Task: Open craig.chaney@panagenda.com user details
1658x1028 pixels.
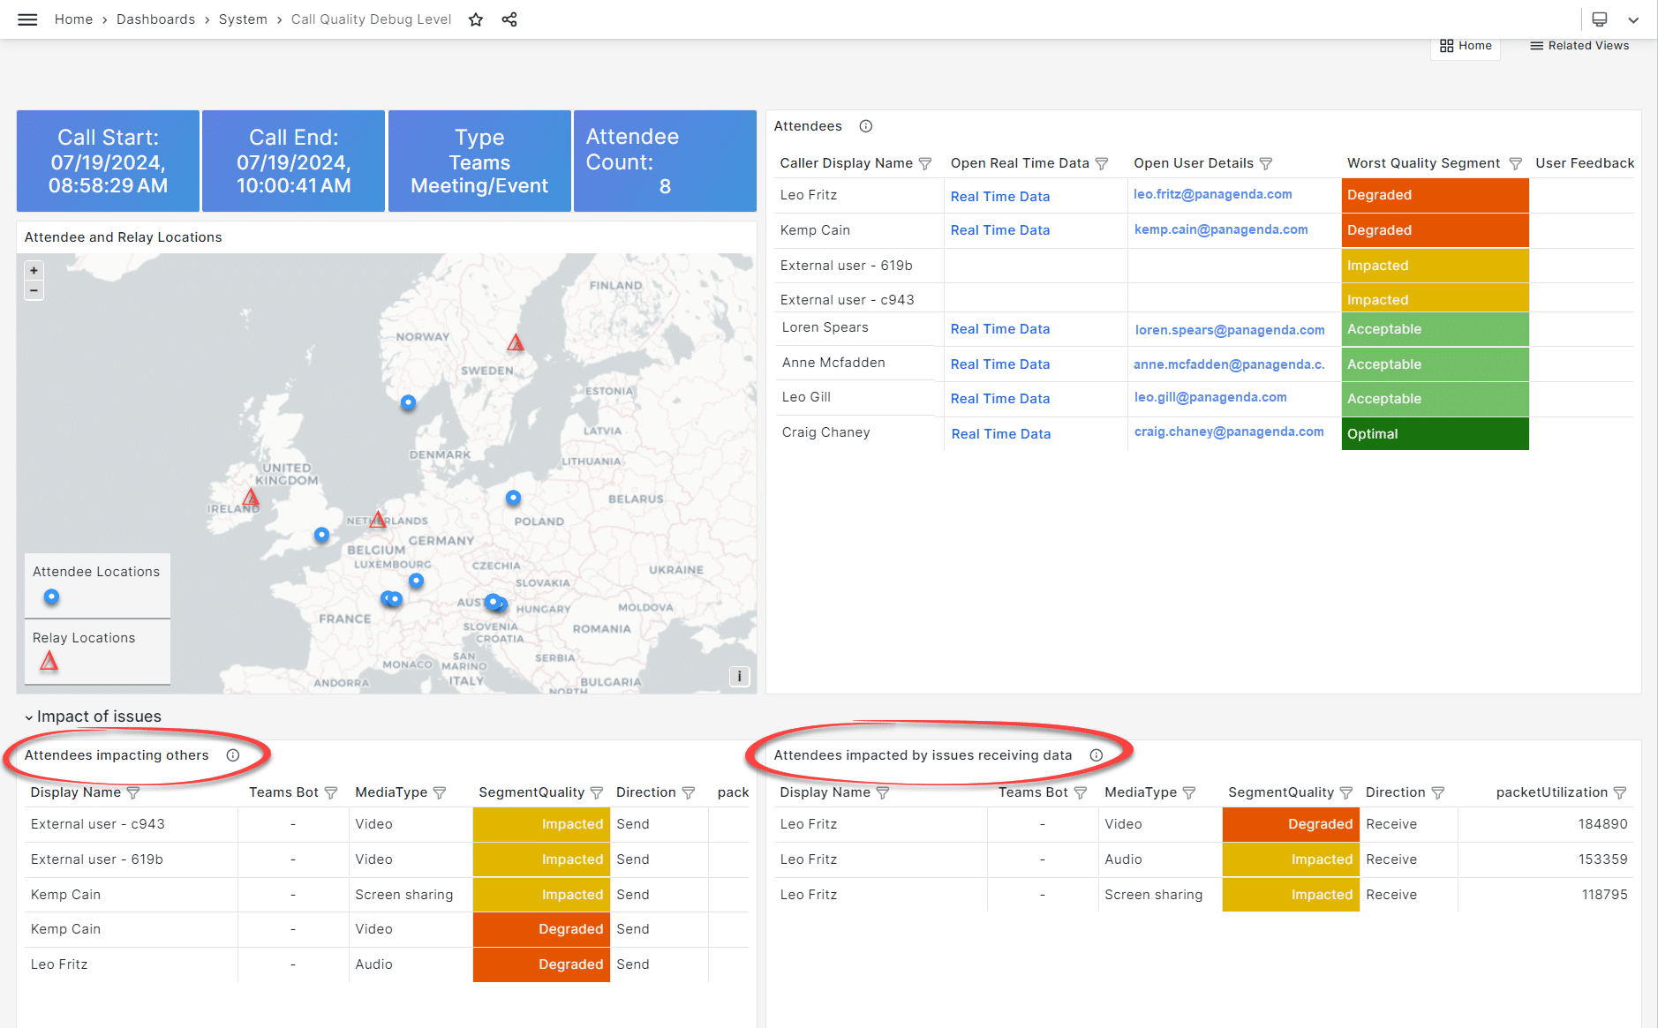Action: [1228, 431]
